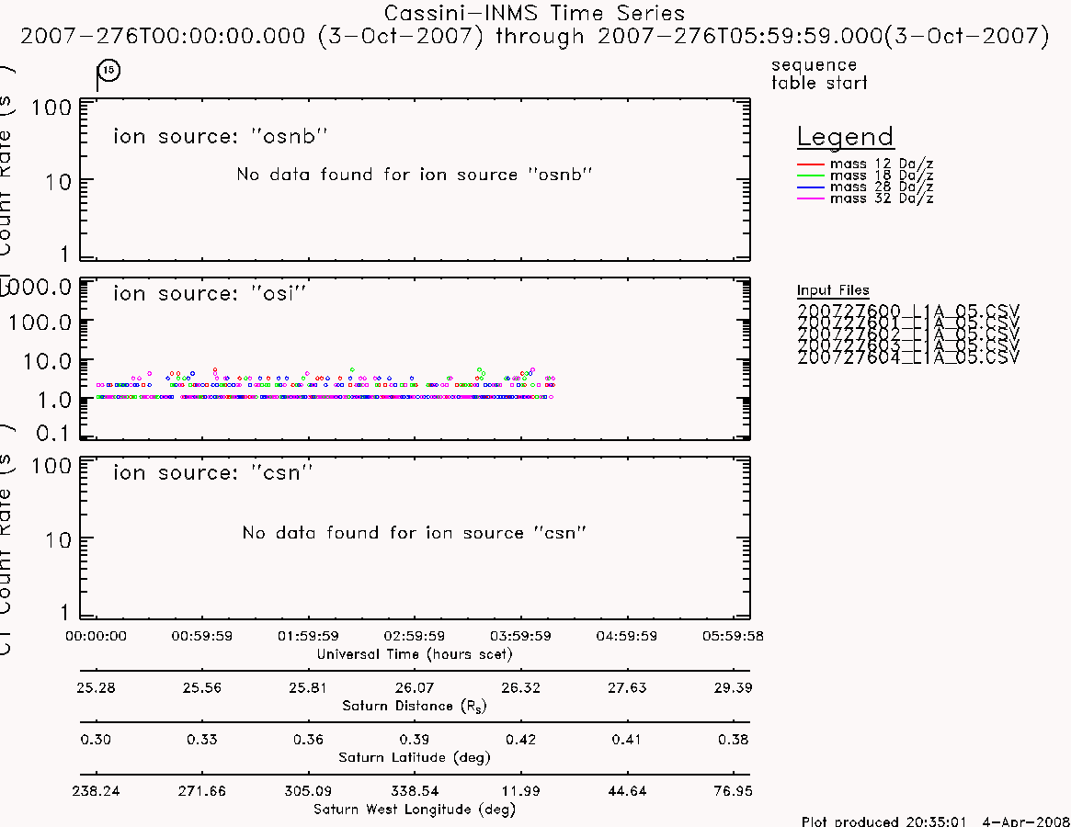Viewport: 1071px width, 827px height.
Task: Click the blue mass 28 Da/z legend line
Action: pos(811,187)
